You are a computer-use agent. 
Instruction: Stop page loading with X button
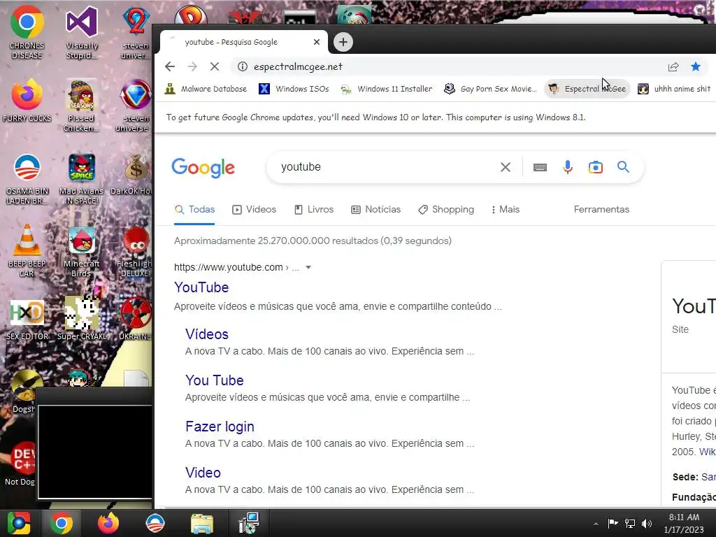[215, 66]
